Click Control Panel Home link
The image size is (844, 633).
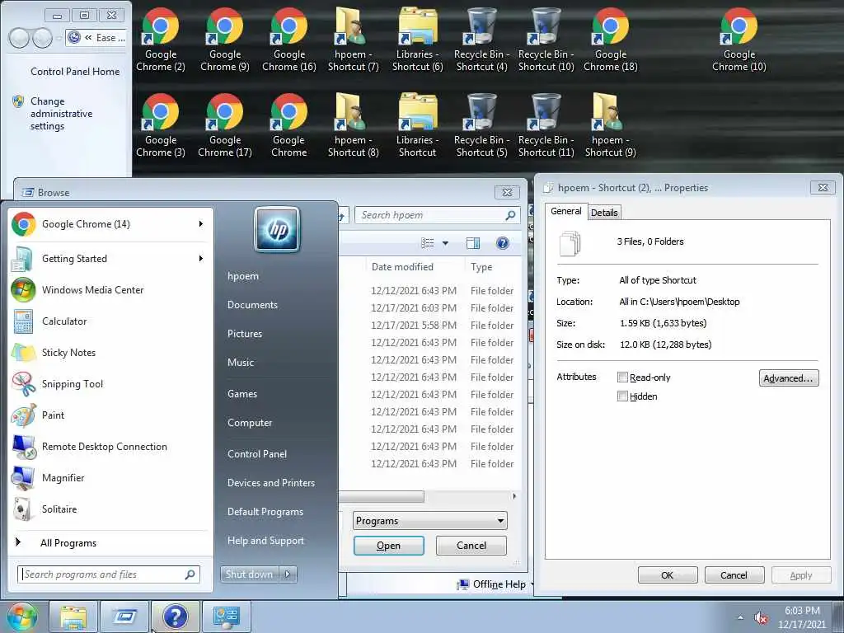pyautogui.click(x=75, y=72)
